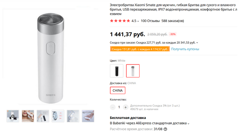Screen dimensions: 239x133
Task: View the man shaving face thumbnail
Action: click(x=28, y=116)
